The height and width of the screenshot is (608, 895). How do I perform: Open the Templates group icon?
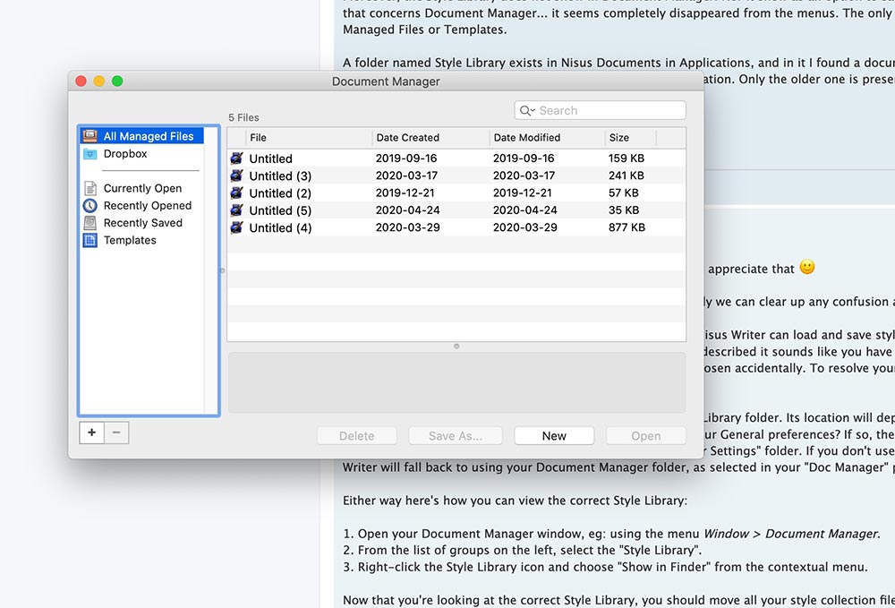tap(90, 240)
